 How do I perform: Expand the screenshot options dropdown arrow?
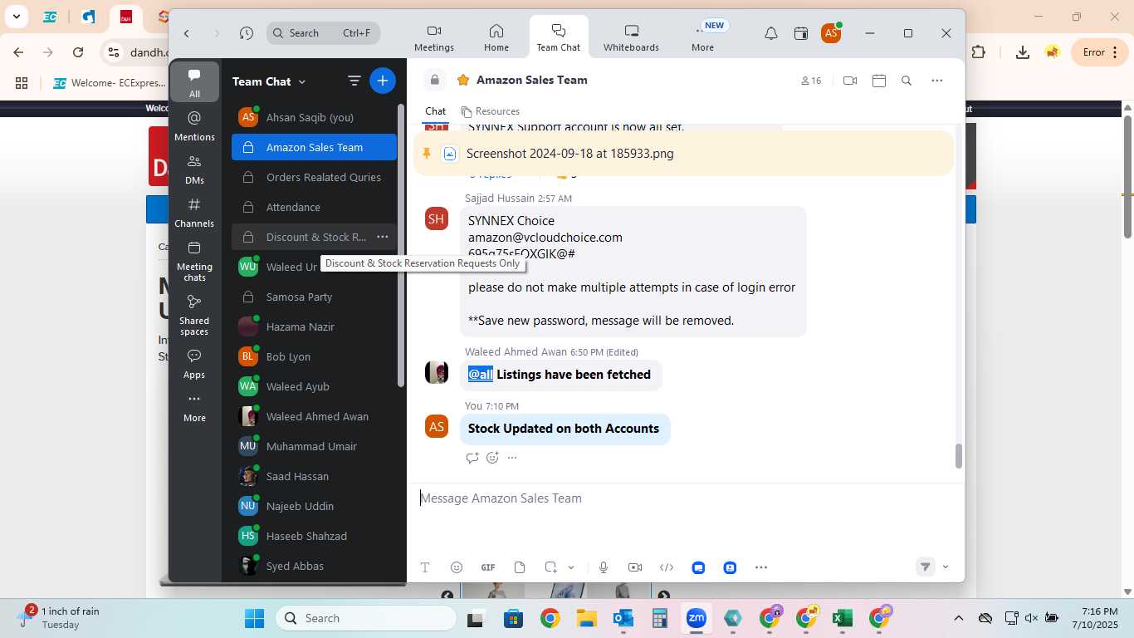click(x=571, y=567)
